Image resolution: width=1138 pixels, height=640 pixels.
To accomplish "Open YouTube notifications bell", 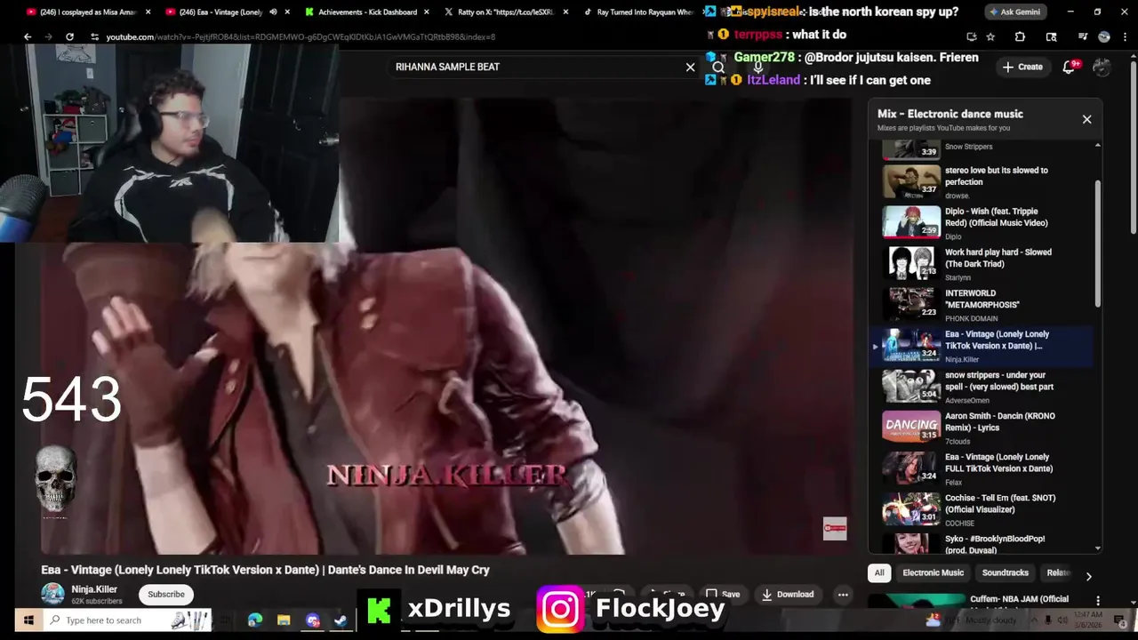I will click(1070, 67).
